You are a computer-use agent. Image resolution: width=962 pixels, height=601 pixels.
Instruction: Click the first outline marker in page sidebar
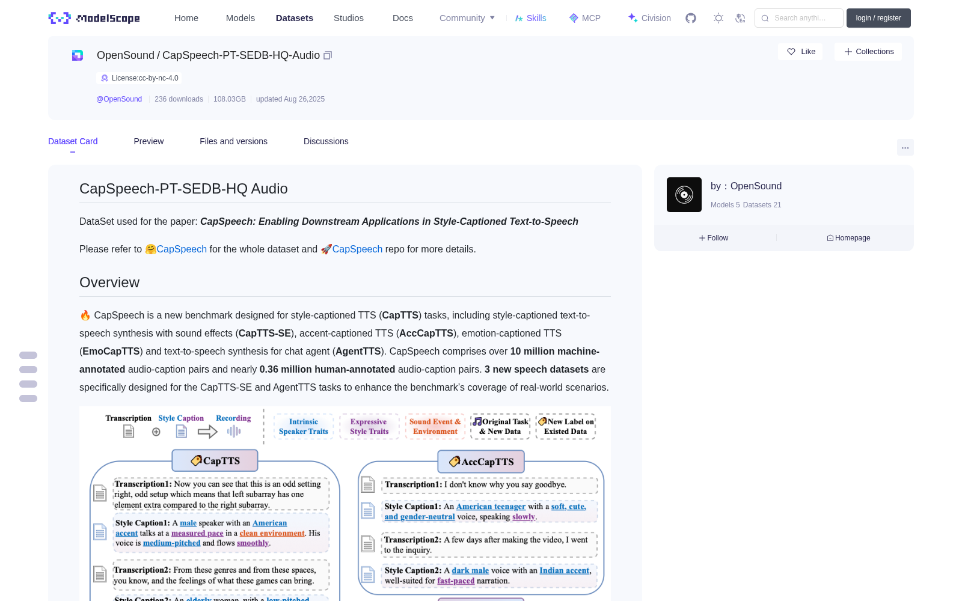[x=28, y=355]
